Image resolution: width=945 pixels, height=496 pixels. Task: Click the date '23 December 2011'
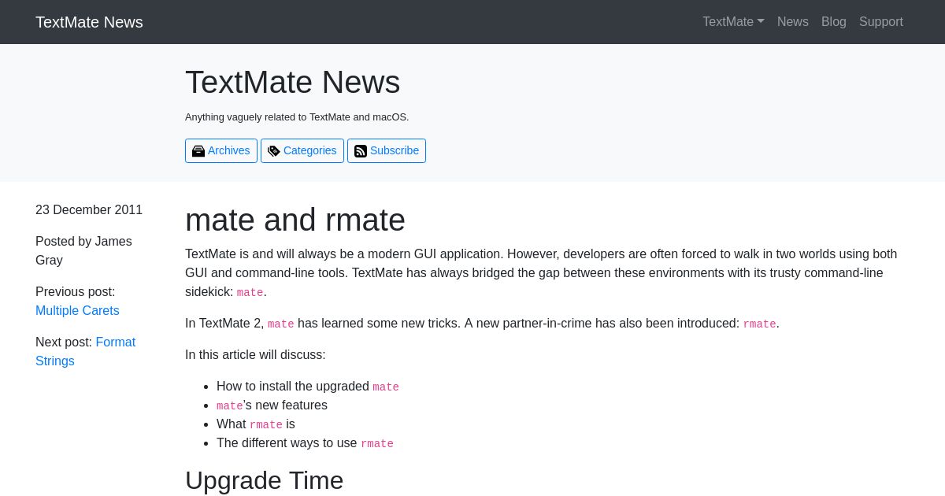89,209
